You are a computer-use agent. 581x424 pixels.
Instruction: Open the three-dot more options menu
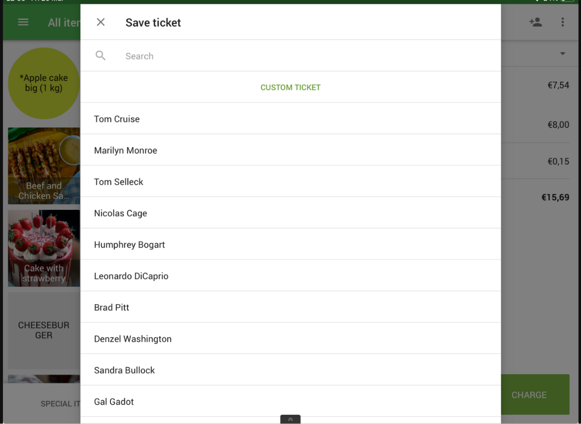click(563, 22)
